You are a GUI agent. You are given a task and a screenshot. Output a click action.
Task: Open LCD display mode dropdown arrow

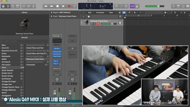click(112, 6)
